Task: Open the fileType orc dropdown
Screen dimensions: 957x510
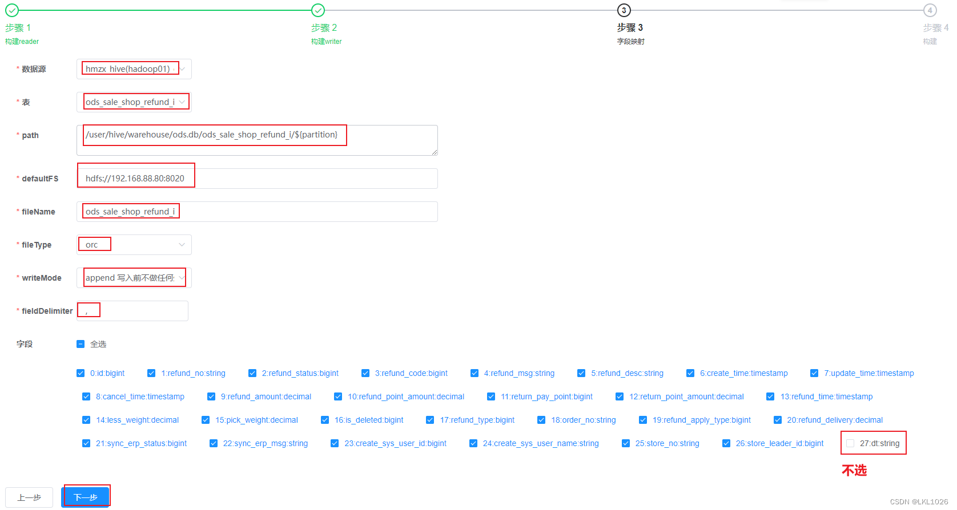Action: tap(134, 245)
